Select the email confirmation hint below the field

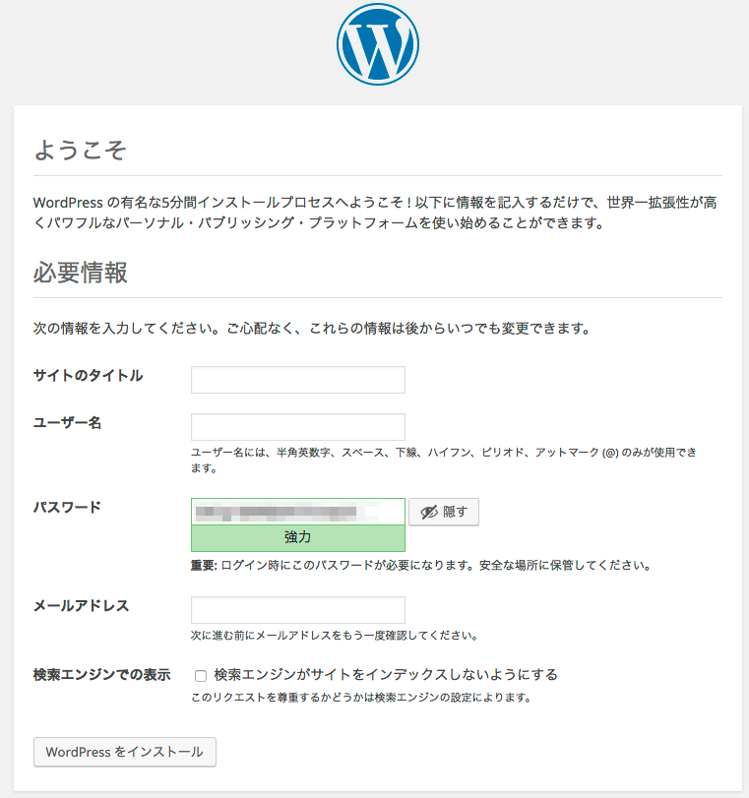(x=335, y=634)
